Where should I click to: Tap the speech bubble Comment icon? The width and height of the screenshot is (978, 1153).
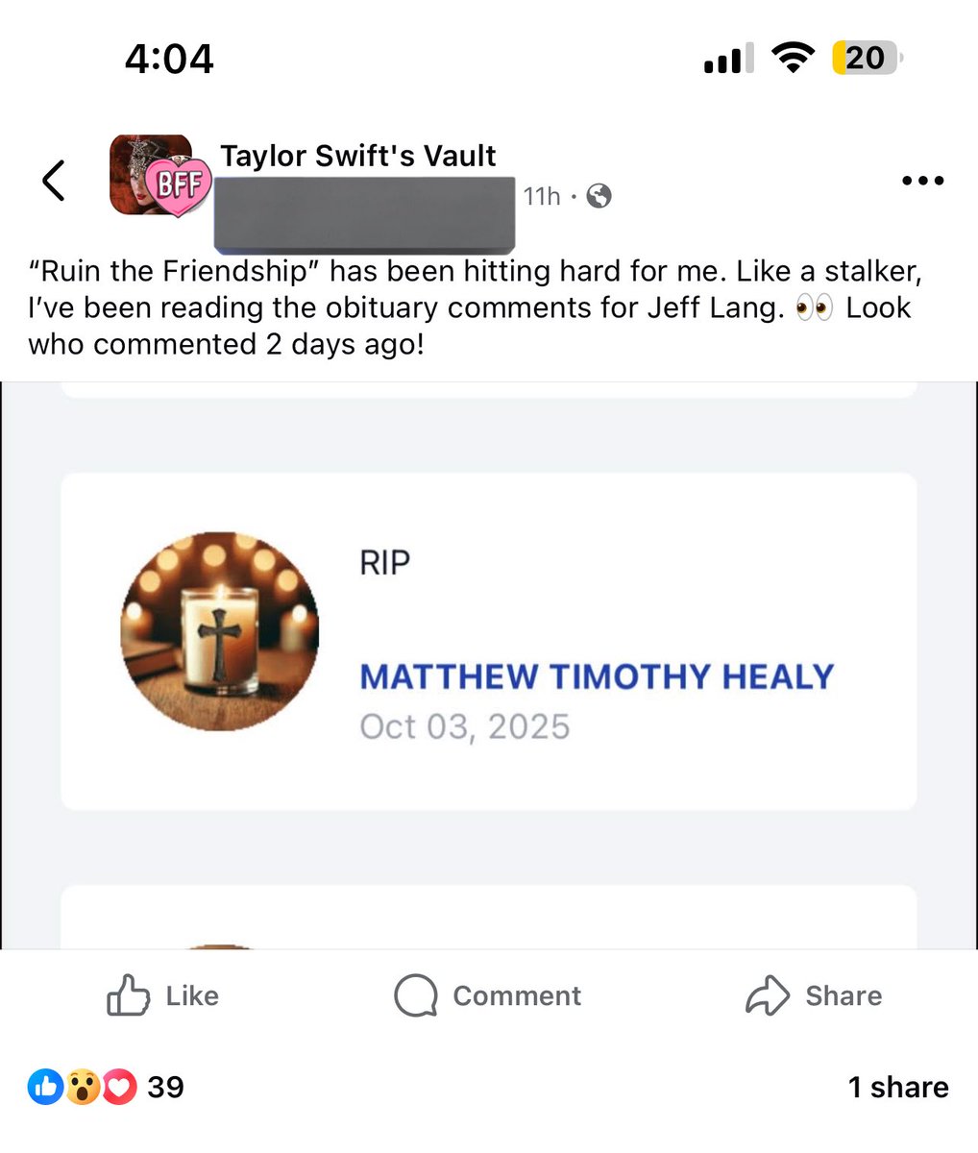(416, 995)
